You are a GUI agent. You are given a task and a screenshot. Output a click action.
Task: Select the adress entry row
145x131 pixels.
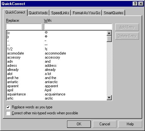(x=57, y=65)
